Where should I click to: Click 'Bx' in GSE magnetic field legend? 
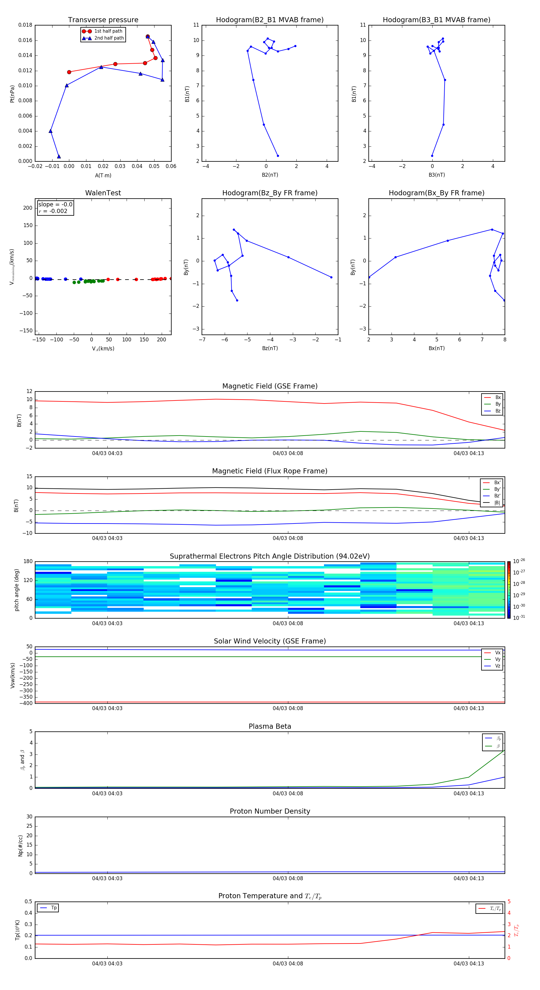pos(492,397)
